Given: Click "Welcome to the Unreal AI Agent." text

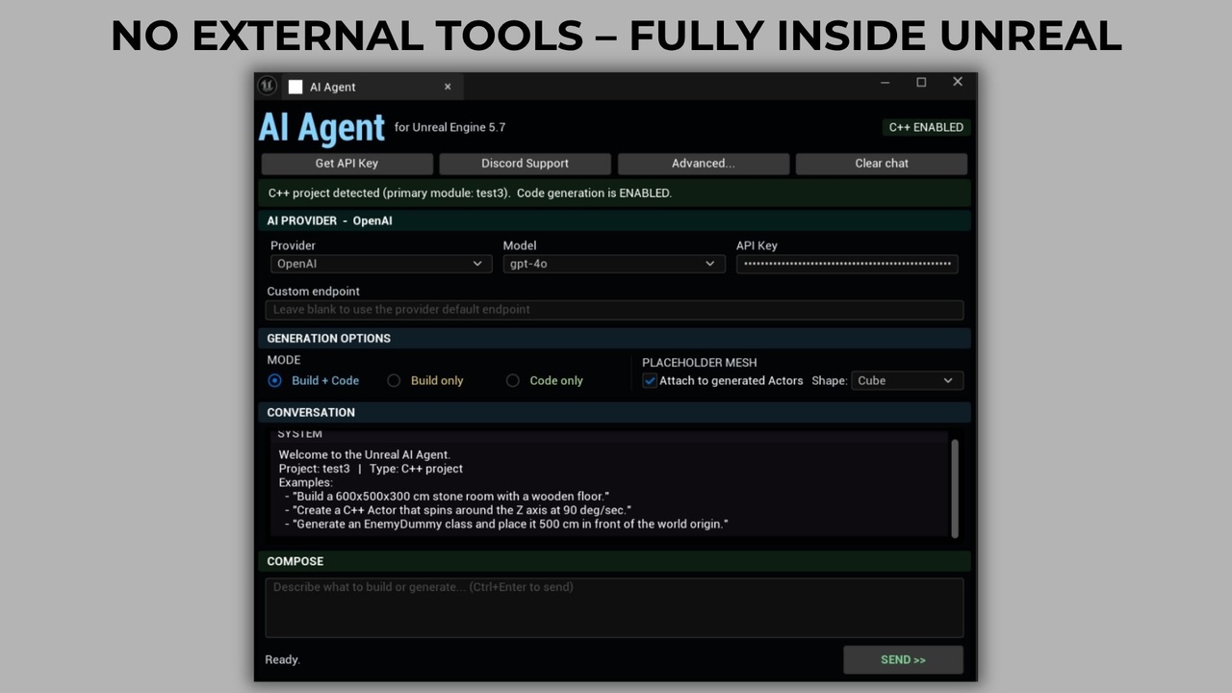Looking at the screenshot, I should click(364, 454).
